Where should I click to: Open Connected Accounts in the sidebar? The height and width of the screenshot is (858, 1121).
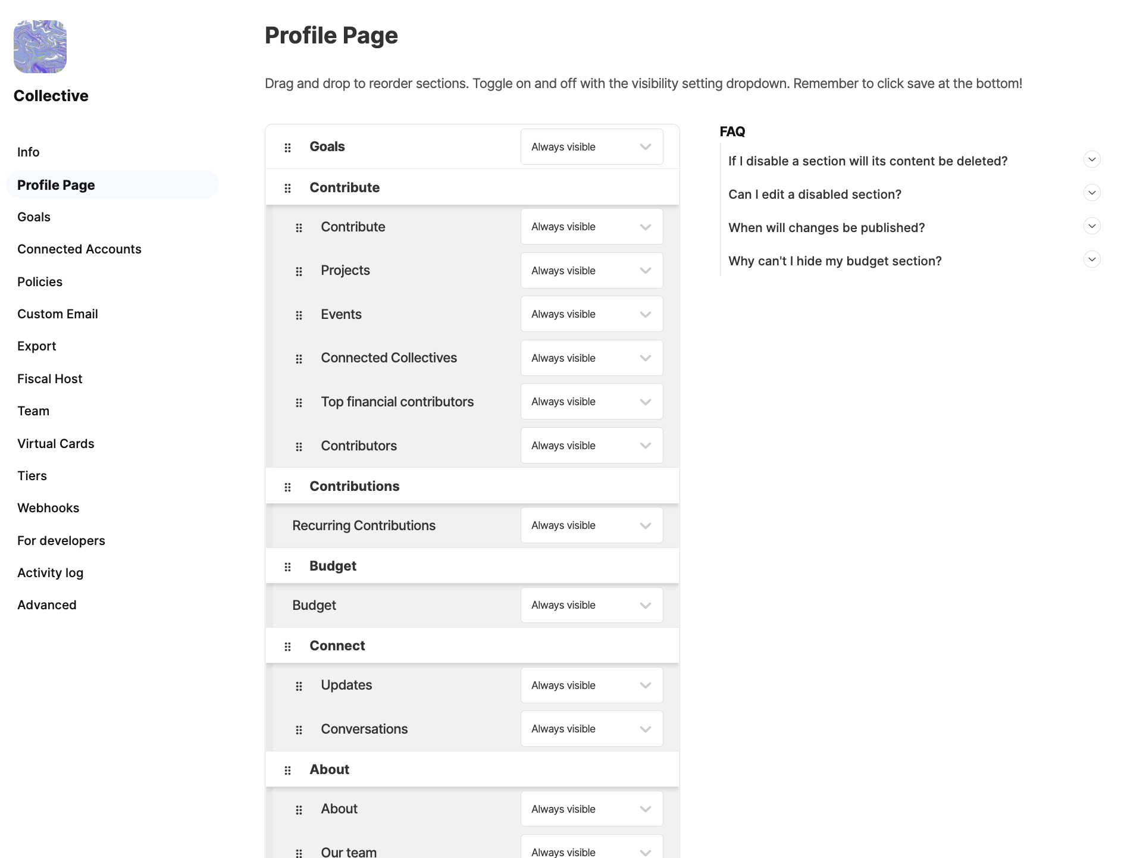[79, 249]
